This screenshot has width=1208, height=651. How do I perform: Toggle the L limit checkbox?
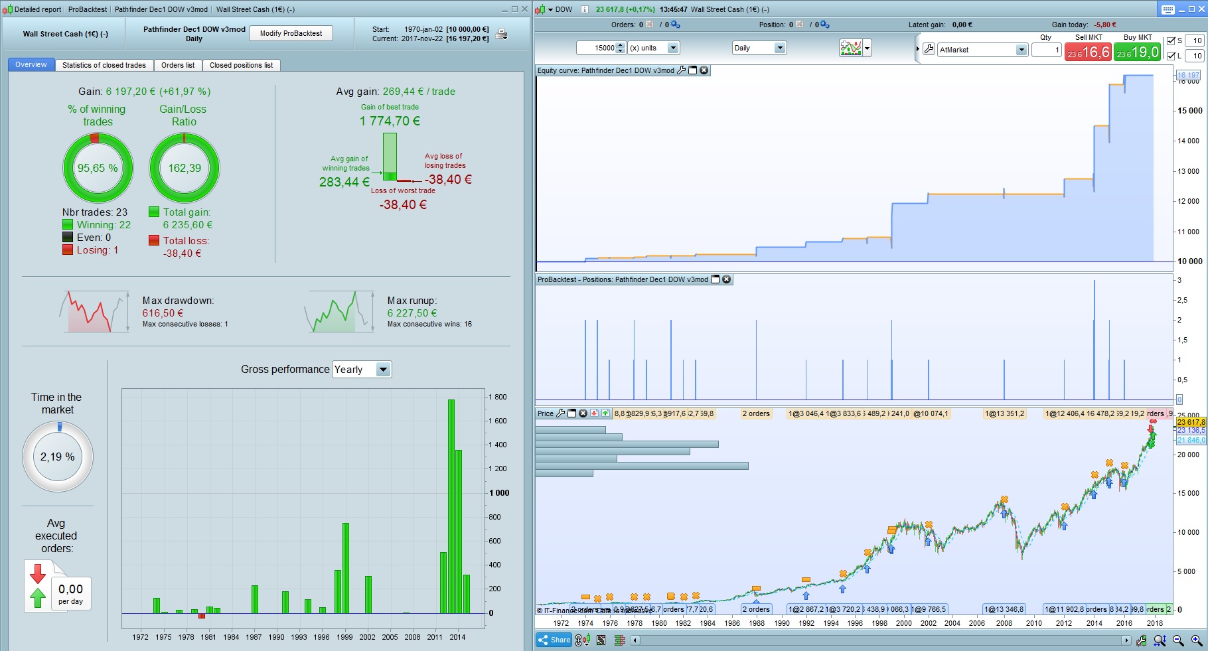click(x=1171, y=56)
